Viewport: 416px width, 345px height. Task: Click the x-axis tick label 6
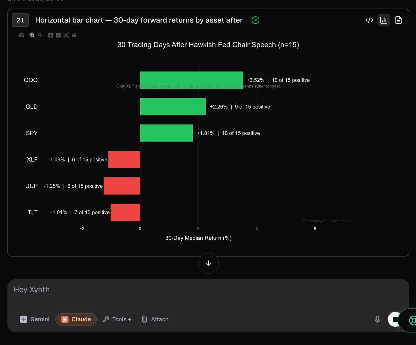click(x=315, y=228)
